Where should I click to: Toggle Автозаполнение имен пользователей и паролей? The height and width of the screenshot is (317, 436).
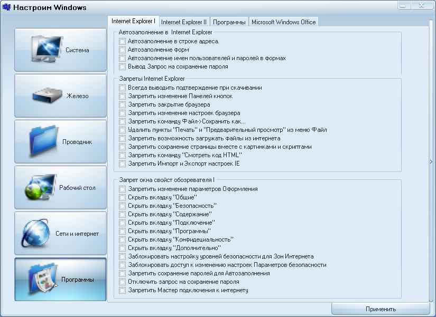pos(122,59)
